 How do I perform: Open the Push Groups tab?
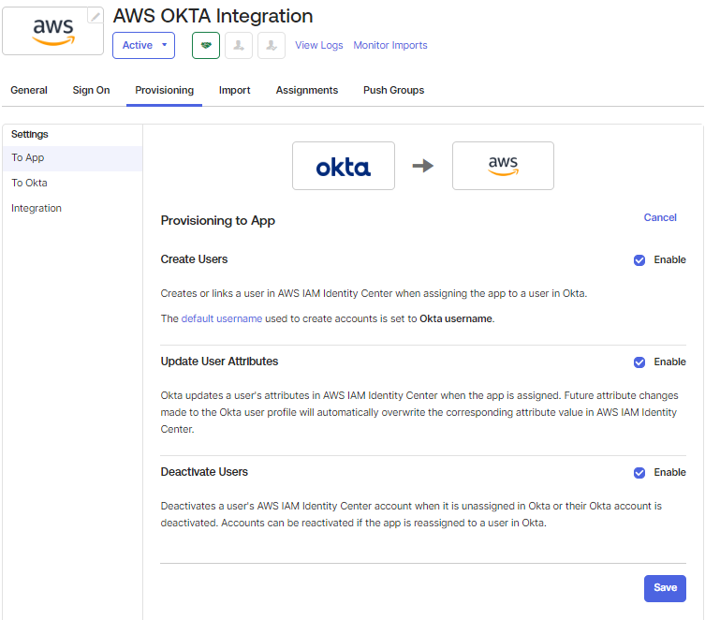[x=394, y=90]
